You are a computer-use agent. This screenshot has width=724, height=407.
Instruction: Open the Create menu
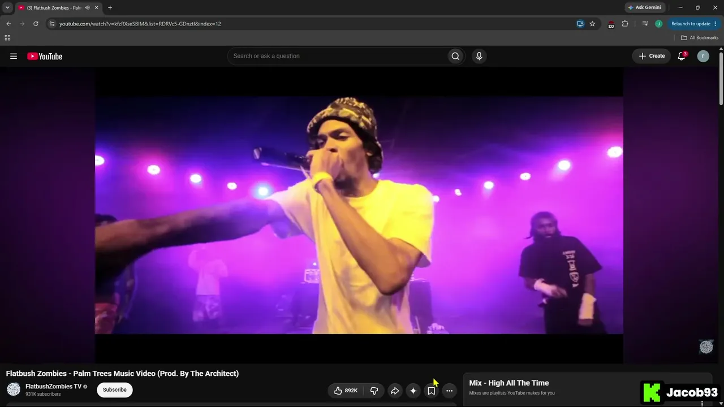click(652, 56)
